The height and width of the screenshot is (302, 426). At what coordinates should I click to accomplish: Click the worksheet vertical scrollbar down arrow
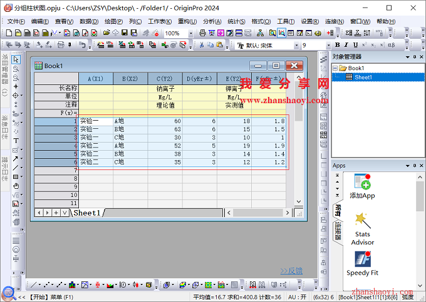pyautogui.click(x=299, y=201)
